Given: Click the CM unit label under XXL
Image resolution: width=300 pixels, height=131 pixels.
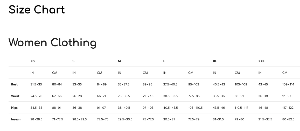Looking at the screenshot, I should 285,73.
